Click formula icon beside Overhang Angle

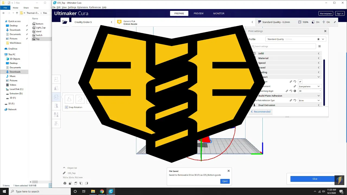click(x=295, y=91)
